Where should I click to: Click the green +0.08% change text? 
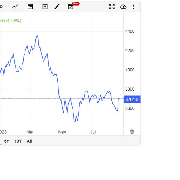[x=13, y=21]
